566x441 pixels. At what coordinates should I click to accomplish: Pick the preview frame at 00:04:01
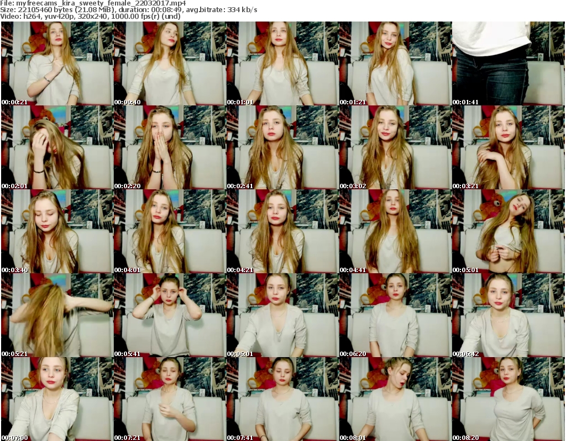(170, 231)
